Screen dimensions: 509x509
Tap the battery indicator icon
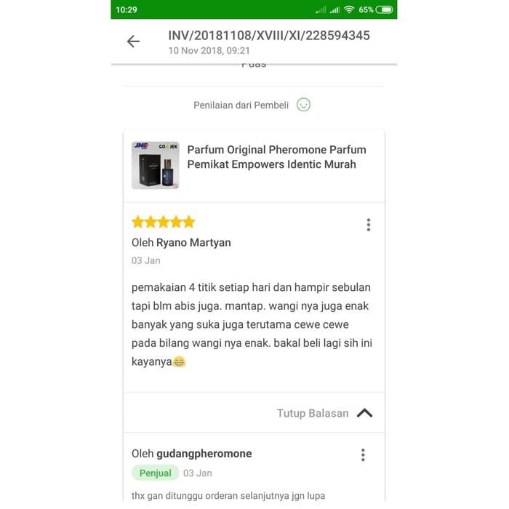point(384,9)
